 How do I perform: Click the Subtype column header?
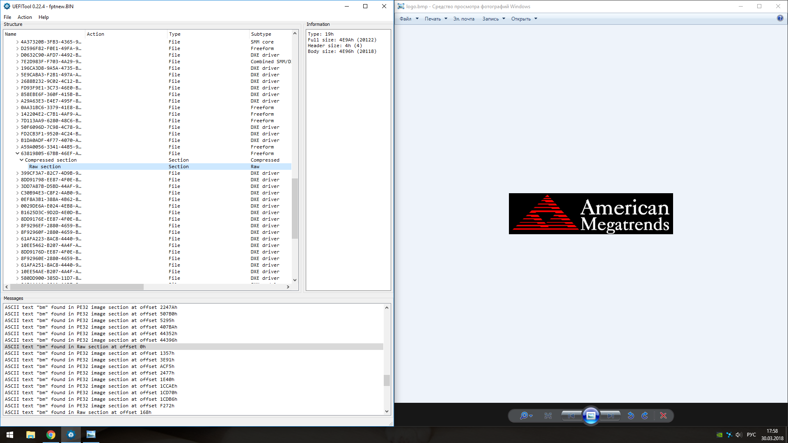[261, 34]
